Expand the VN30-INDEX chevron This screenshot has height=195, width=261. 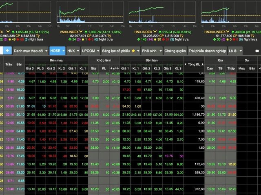[81, 32]
